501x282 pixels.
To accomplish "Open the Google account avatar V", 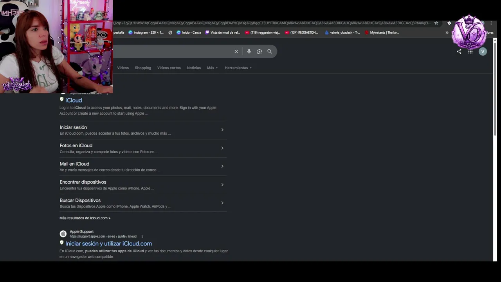I will click(483, 51).
